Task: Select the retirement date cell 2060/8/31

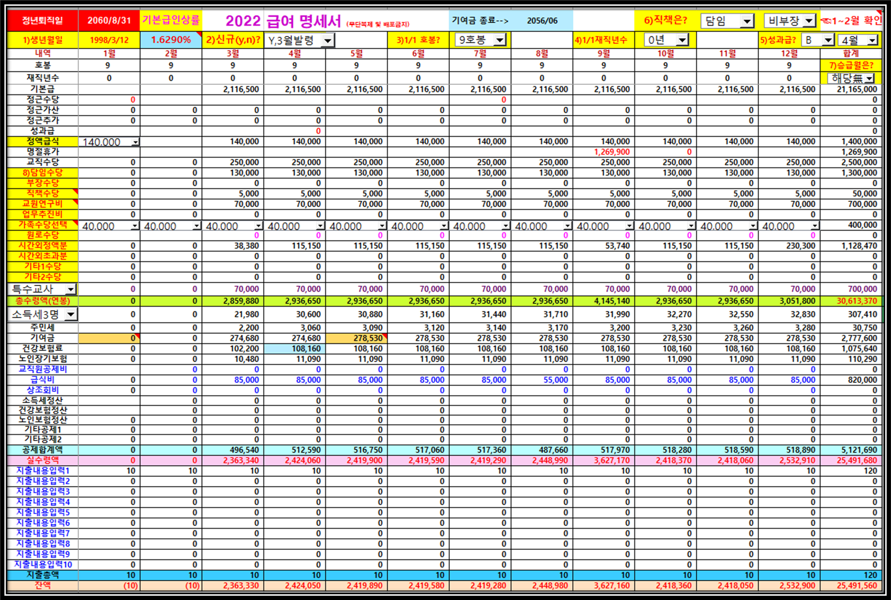Action: tap(109, 21)
